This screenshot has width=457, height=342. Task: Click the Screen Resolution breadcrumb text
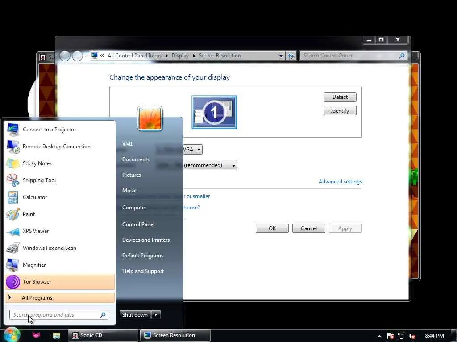(x=220, y=56)
